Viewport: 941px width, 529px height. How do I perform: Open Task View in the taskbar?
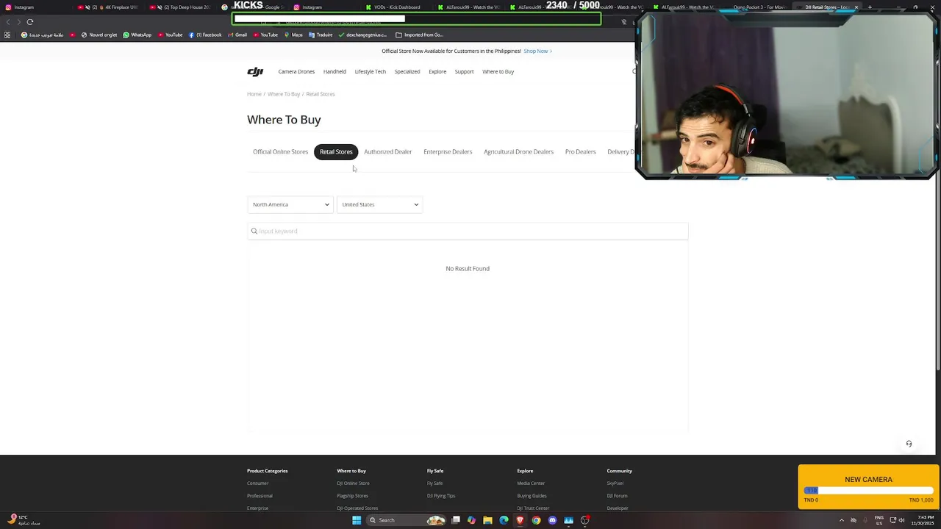coord(456,520)
